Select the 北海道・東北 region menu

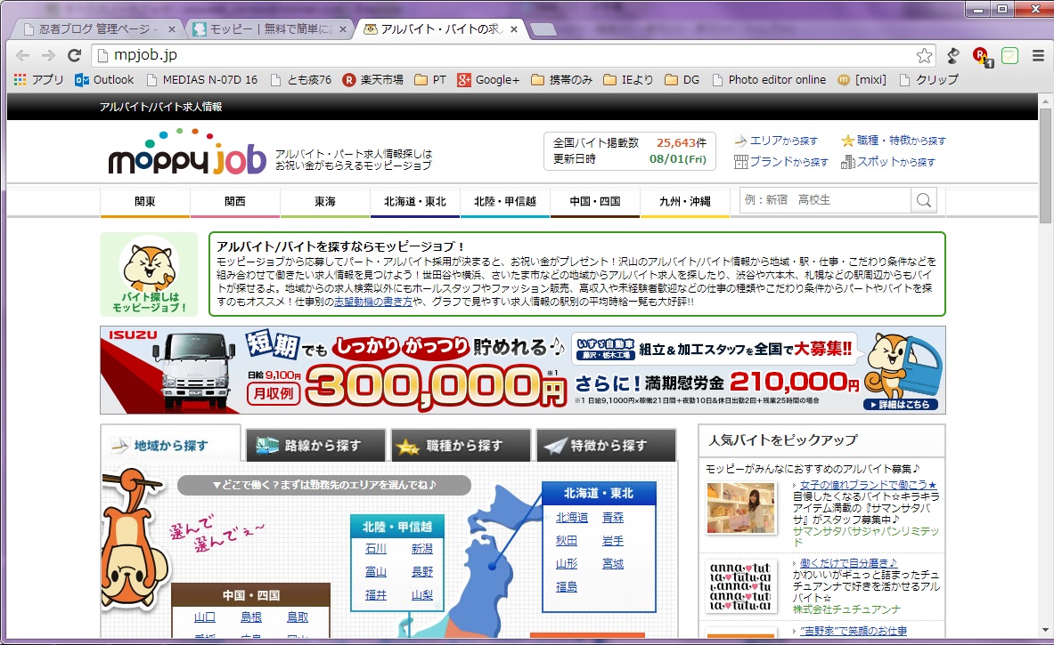415,201
